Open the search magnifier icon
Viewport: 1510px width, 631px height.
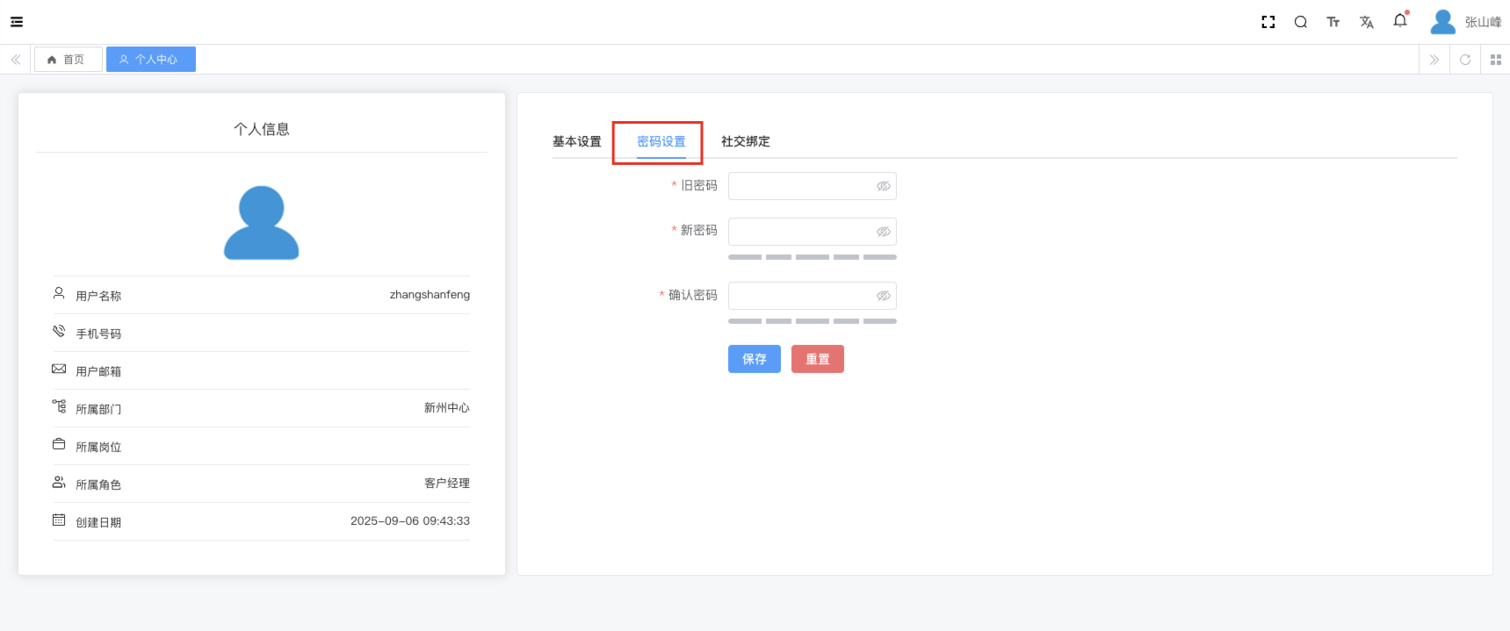(1300, 22)
